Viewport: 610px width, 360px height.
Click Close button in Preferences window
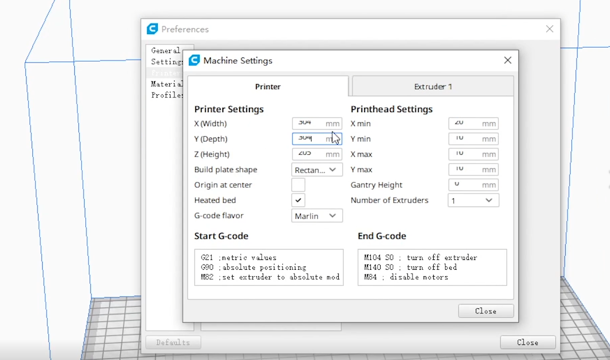(x=528, y=342)
